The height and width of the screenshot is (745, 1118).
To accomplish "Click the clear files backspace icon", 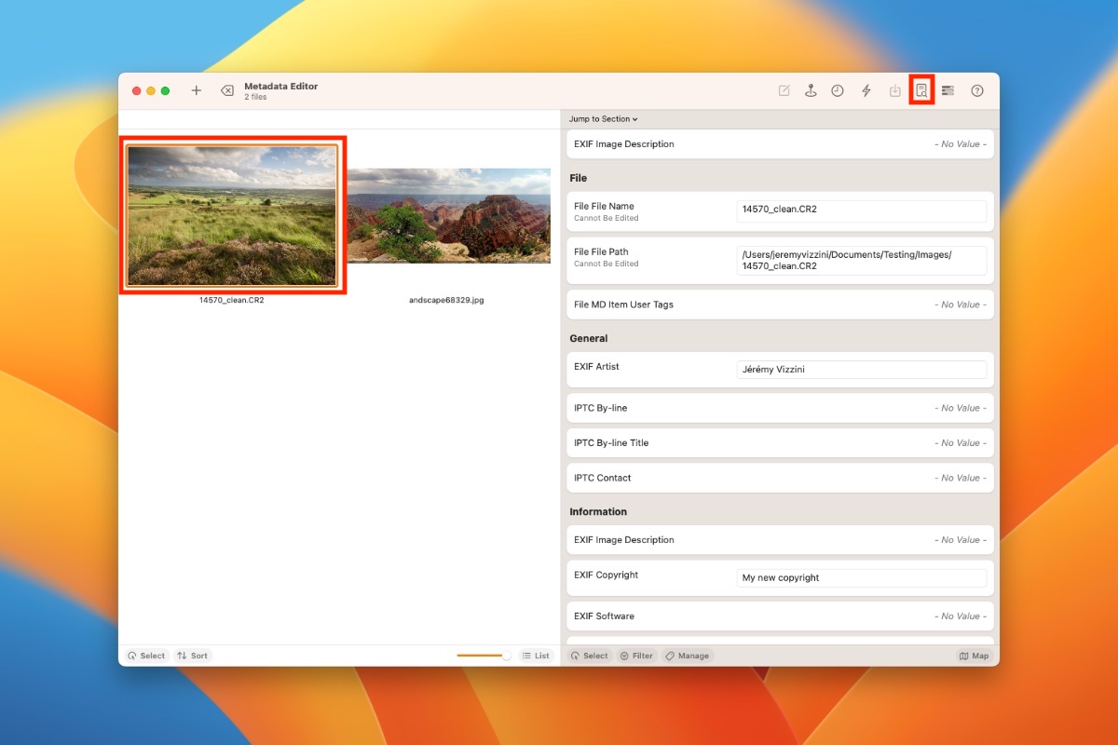I will 226,90.
